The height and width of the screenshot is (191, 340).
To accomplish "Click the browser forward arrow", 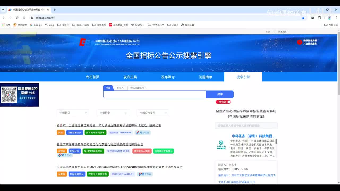I will click(10, 18).
